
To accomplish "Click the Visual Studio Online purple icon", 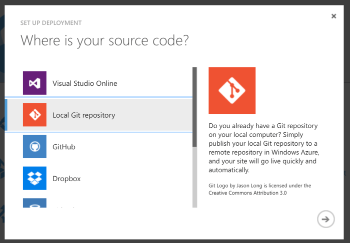I will coord(34,83).
